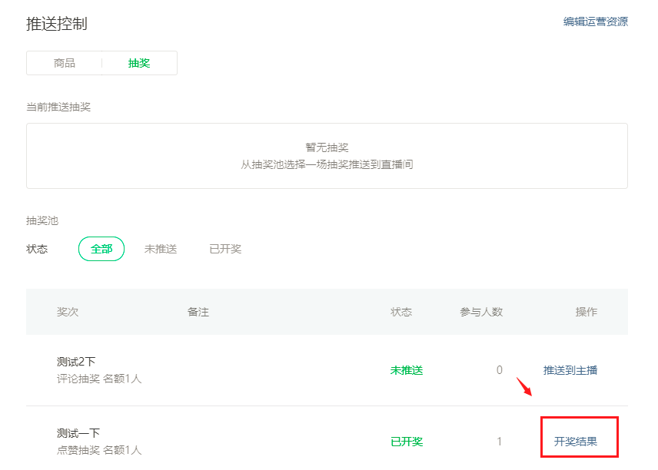Click 推送到主播 for 测试2下
Viewport: 658px width, 470px height.
click(570, 370)
